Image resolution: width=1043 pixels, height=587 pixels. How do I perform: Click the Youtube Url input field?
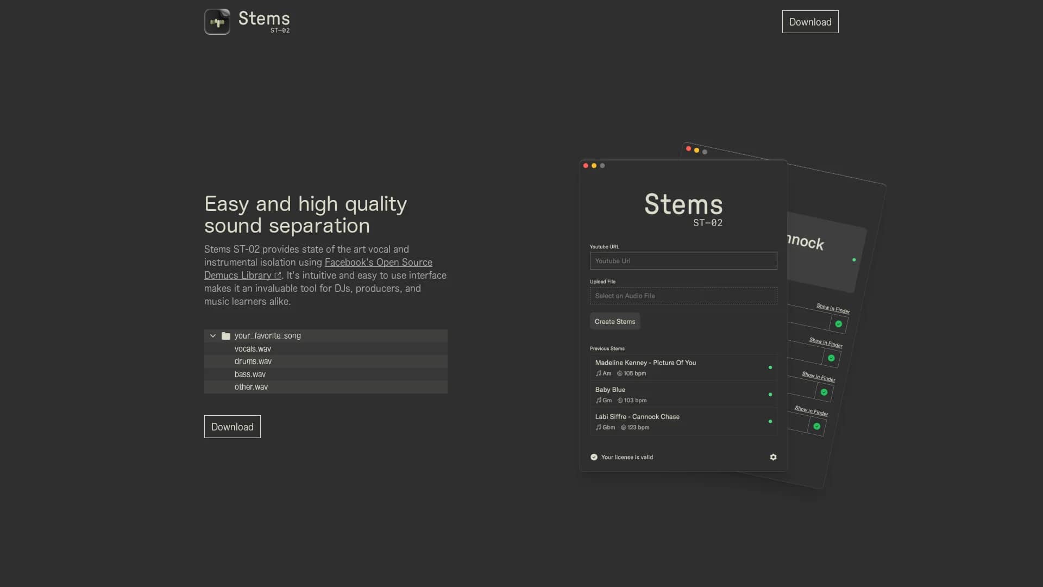pos(683,261)
